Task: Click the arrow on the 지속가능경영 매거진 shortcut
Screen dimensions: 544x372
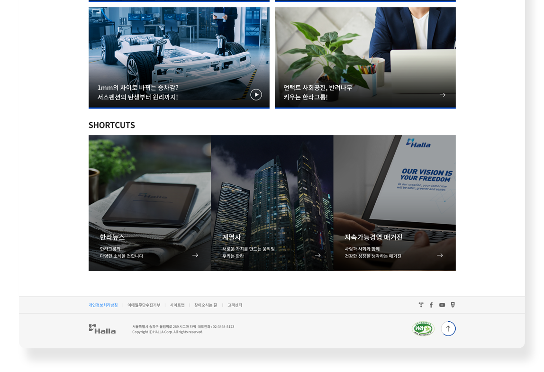Action: click(x=440, y=255)
